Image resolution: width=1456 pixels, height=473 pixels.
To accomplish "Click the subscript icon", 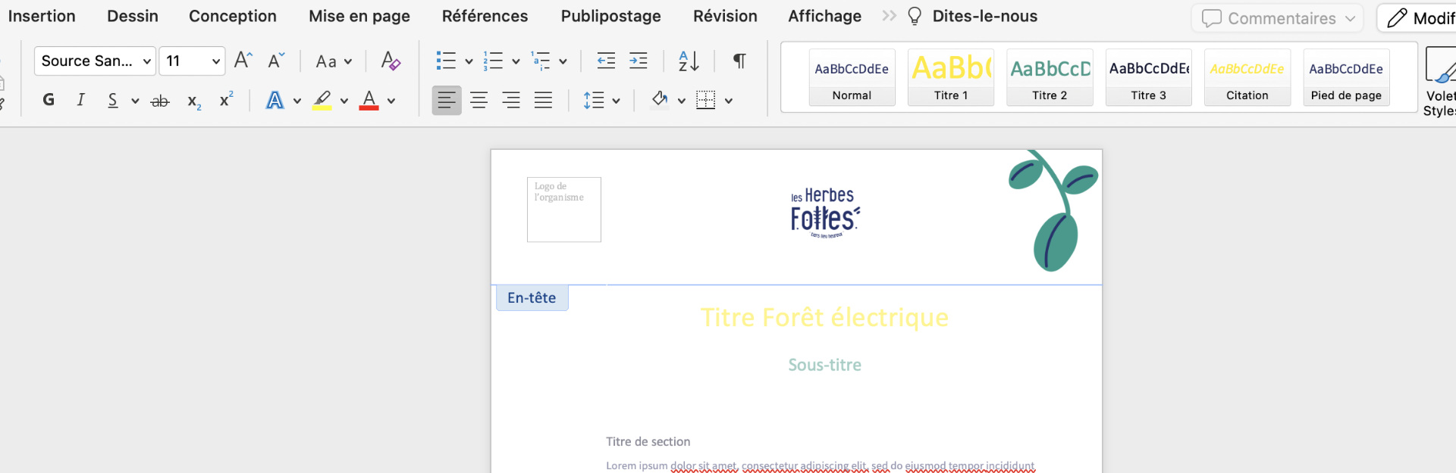I will click(194, 101).
